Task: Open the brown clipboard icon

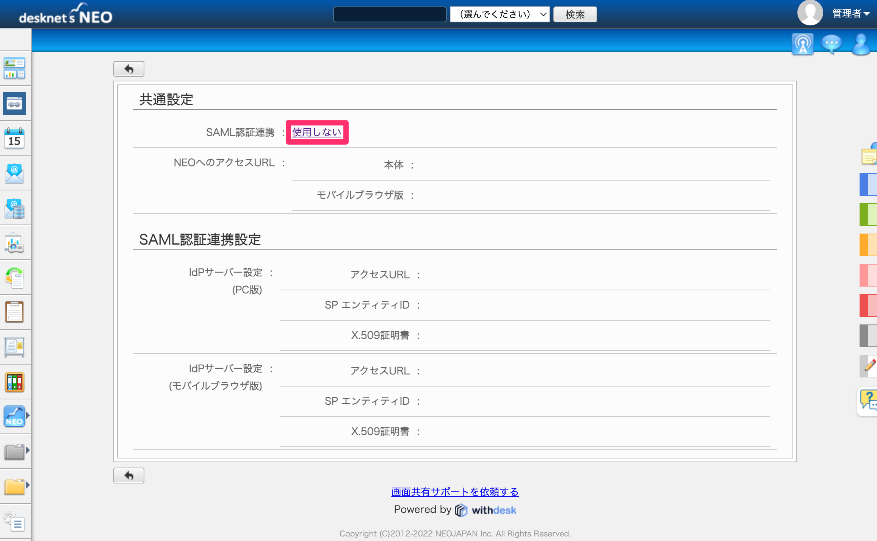Action: point(14,312)
